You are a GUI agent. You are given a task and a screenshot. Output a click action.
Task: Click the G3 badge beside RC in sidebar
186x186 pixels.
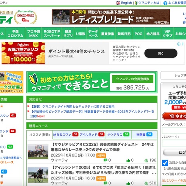(10, 146)
